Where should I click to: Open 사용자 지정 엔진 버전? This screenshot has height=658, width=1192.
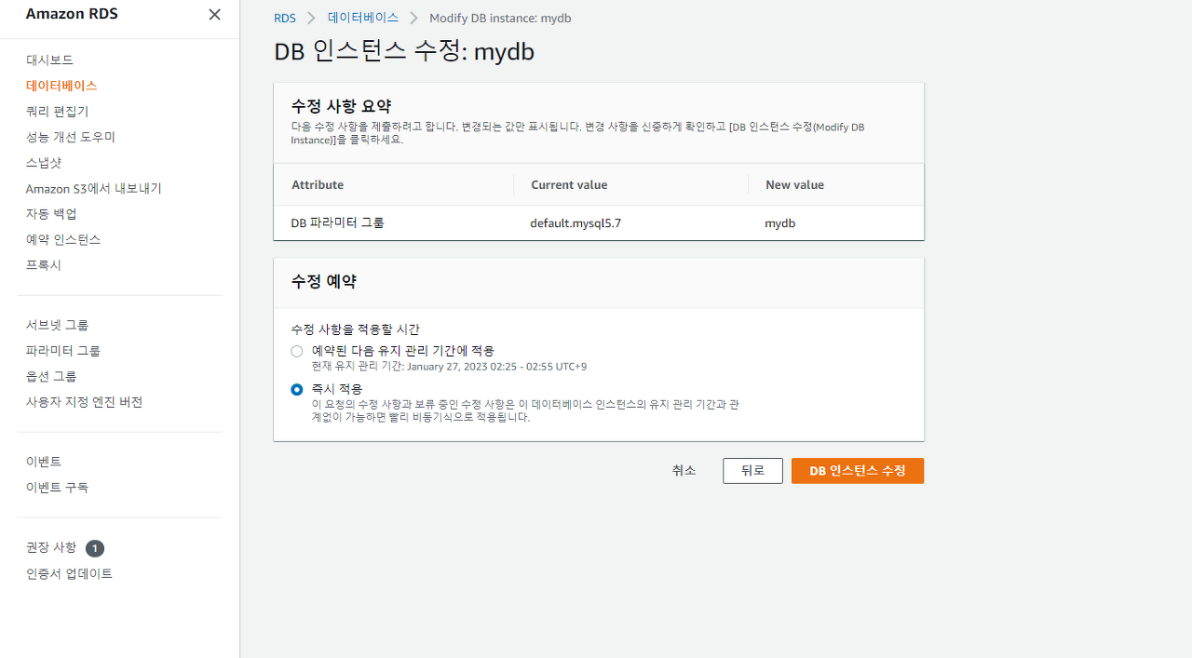(x=85, y=402)
